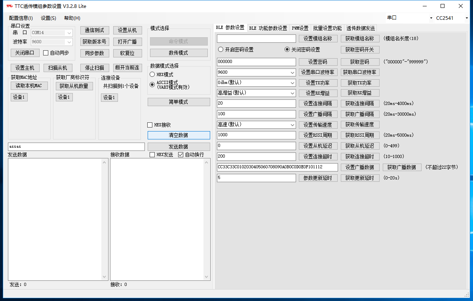Click the module name input field
The image size is (473, 301).
[256, 39]
